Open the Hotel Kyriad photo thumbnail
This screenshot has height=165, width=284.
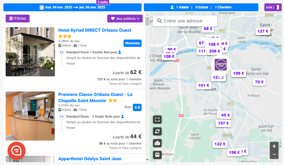tap(30, 52)
